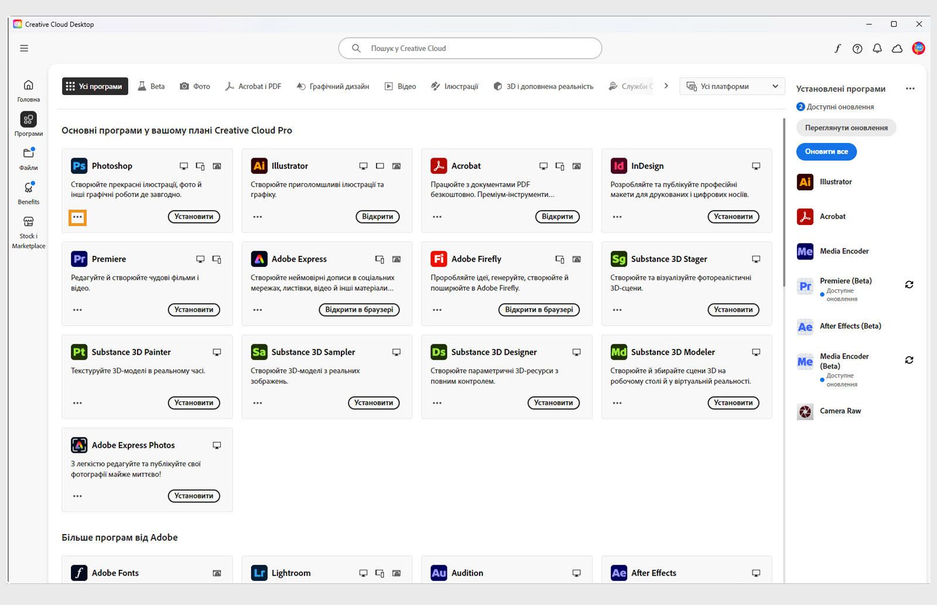Click Camera Raw icon in installed list
937x605 pixels.
(805, 412)
